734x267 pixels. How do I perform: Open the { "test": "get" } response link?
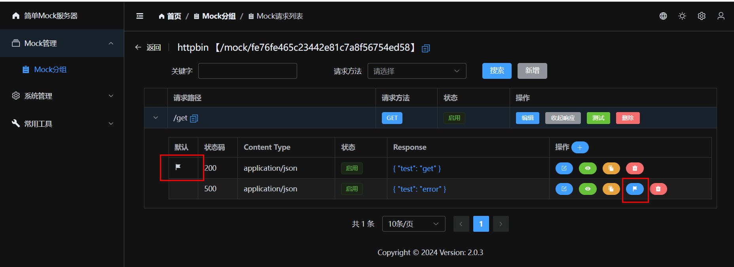[x=417, y=168]
